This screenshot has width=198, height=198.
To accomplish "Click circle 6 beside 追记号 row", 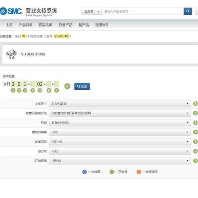I will coord(196,151).
